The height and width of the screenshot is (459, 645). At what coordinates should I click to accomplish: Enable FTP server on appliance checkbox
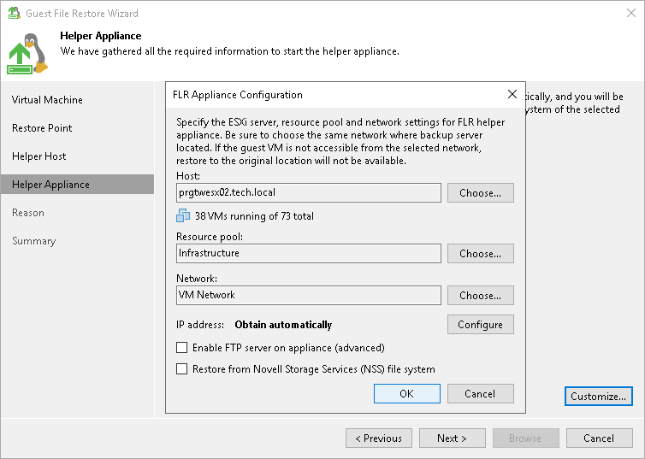[182, 348]
